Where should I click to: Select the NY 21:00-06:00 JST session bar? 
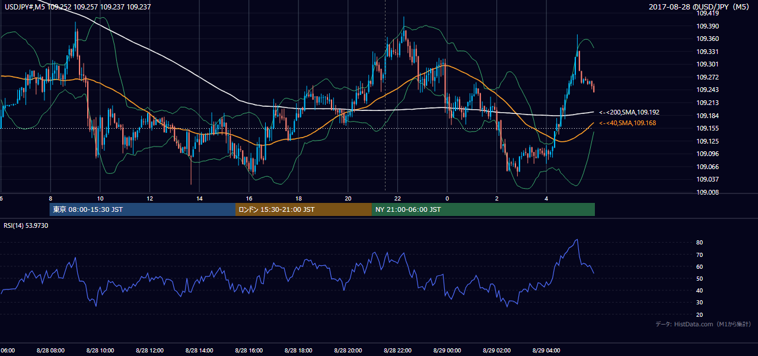pyautogui.click(x=483, y=209)
